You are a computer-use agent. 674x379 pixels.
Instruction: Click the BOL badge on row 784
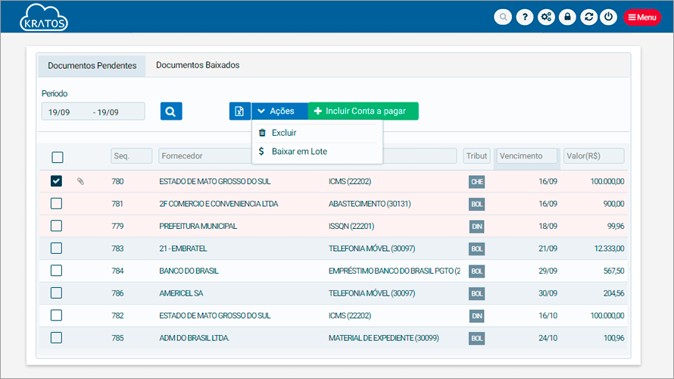[x=476, y=271]
